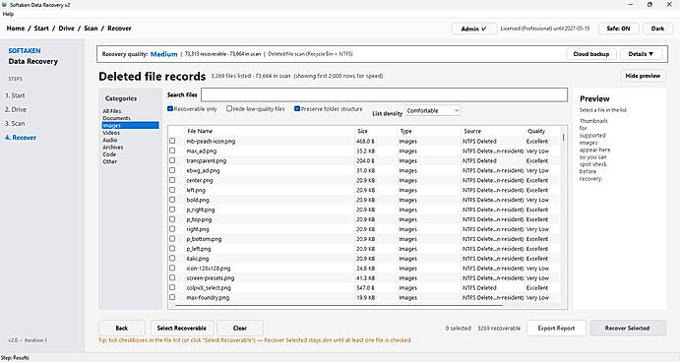Tick checkbox for italic.png
The image size is (680, 362).
click(172, 259)
